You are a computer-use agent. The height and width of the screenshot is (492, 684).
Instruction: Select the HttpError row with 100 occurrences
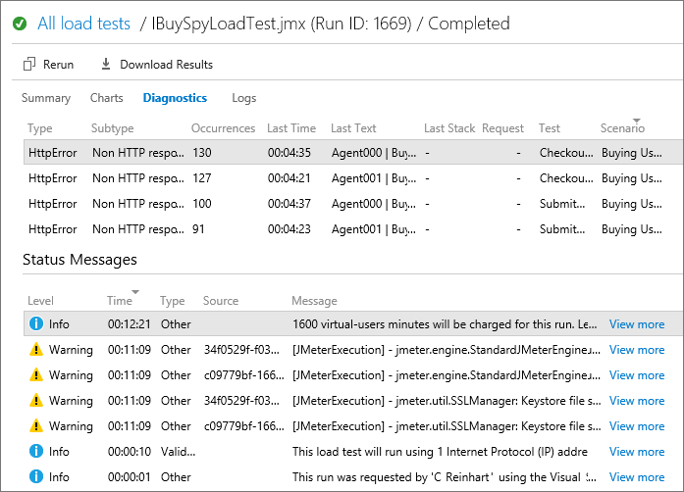tap(352, 204)
